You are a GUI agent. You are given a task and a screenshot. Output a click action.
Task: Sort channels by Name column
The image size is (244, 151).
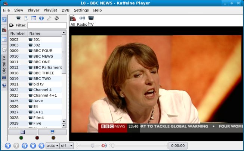[45, 33]
